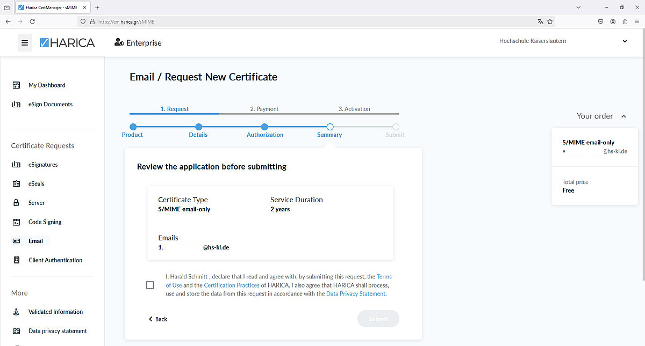The height and width of the screenshot is (346, 645).
Task: Open the browser application menu
Action: 637,21
